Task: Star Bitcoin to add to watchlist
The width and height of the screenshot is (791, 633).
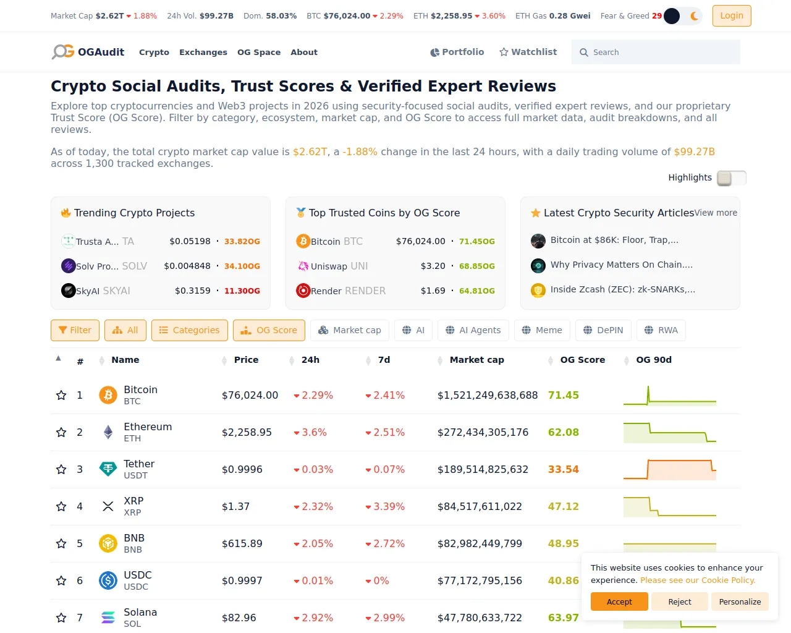Action: (61, 395)
